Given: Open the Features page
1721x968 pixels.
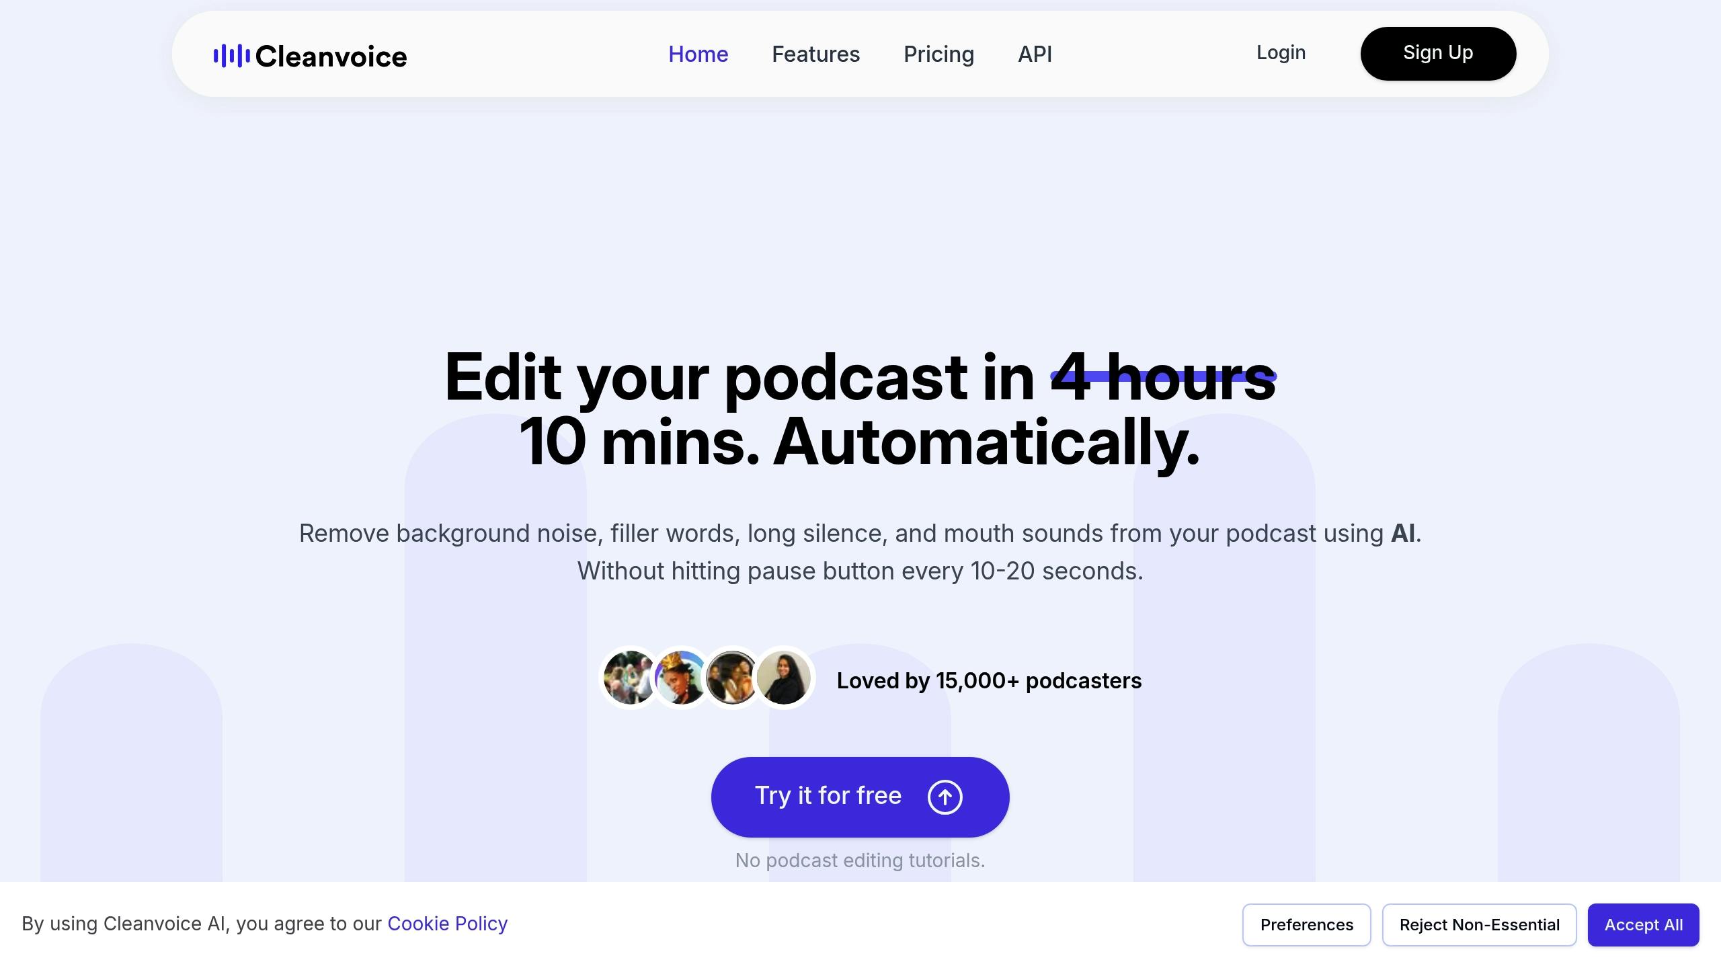Looking at the screenshot, I should [816, 54].
